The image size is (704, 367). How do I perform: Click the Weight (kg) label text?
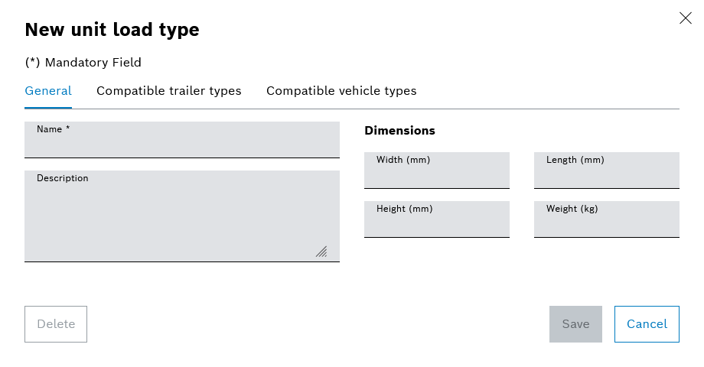572,209
